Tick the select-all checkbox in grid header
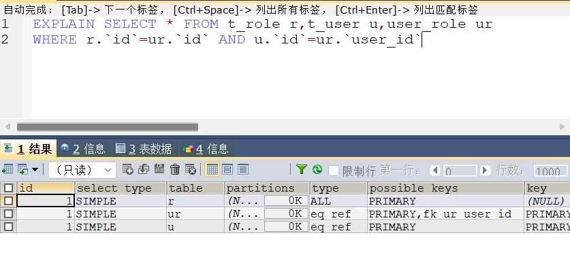The image size is (570, 263). (x=8, y=188)
